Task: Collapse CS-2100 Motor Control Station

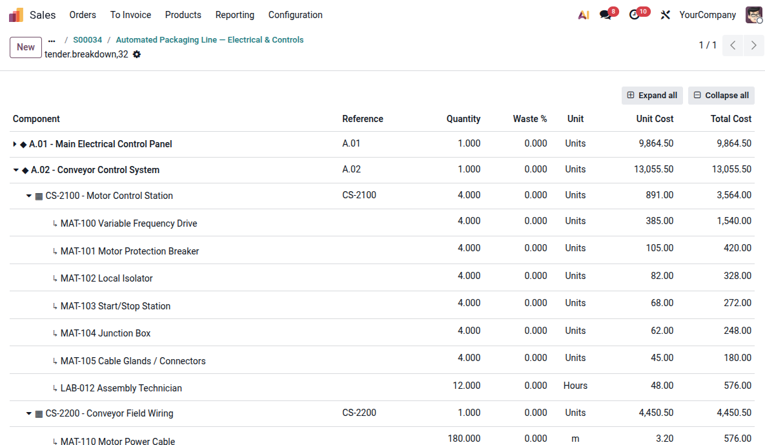Action: point(29,196)
